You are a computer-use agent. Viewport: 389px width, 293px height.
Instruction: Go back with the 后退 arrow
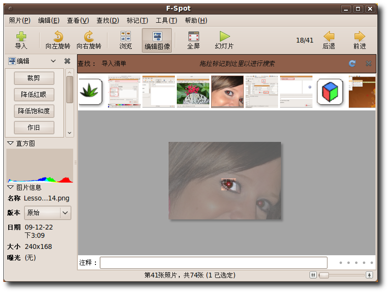329,41
